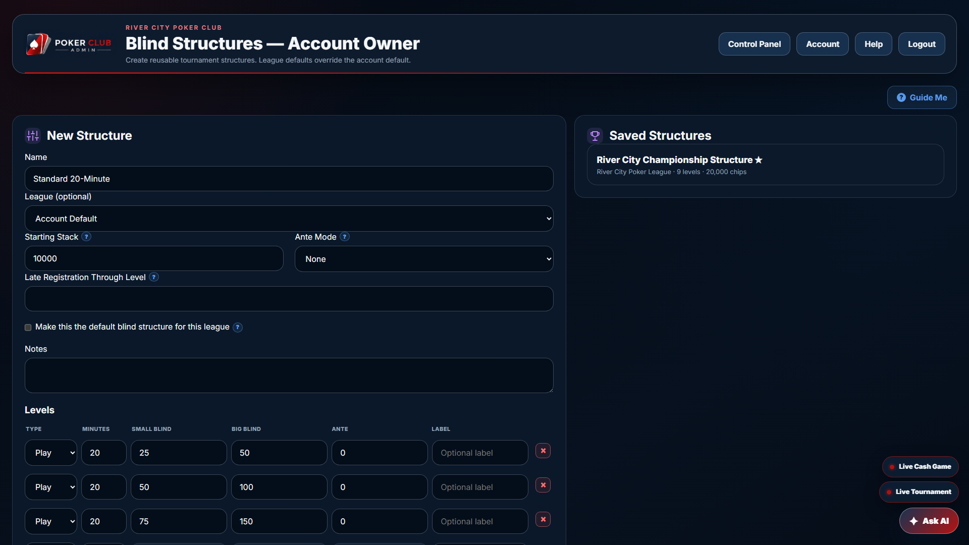Click the Poker Club Admin logo
The image size is (969, 545).
[x=69, y=44]
